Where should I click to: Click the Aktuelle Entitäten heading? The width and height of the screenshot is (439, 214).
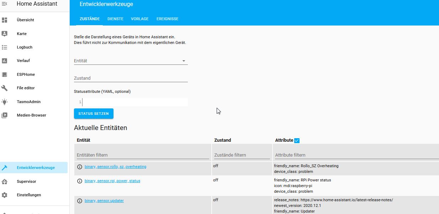(100, 128)
